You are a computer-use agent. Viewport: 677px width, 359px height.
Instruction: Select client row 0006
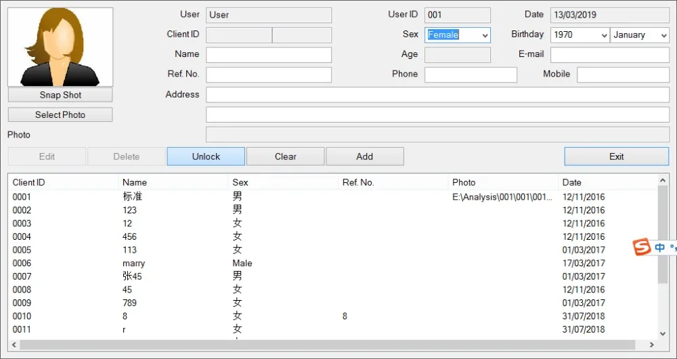coord(332,263)
